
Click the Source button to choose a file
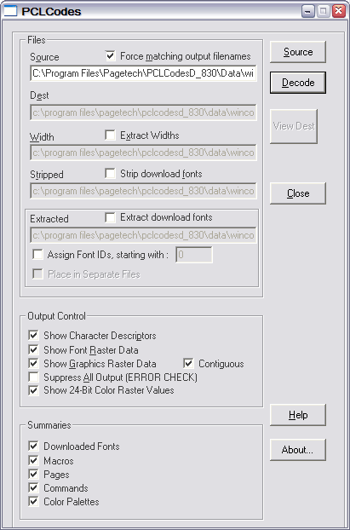coord(298,52)
